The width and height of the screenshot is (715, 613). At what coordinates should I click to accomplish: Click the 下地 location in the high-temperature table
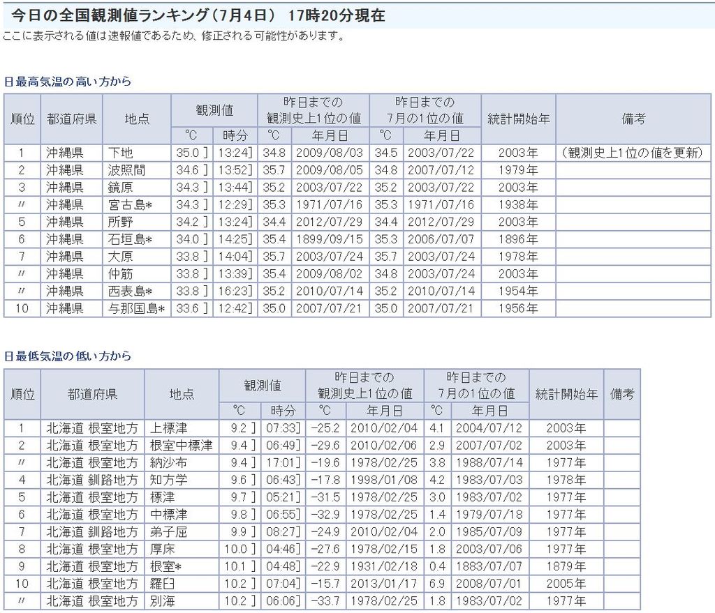121,153
